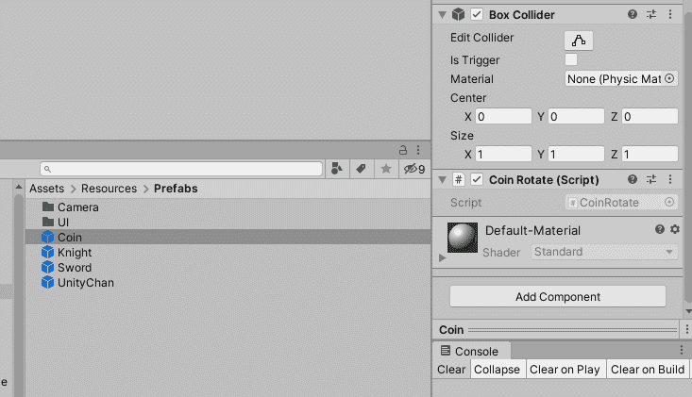Click the Knight prefab cube icon
Viewport: 692px width, 397px height.
click(47, 252)
